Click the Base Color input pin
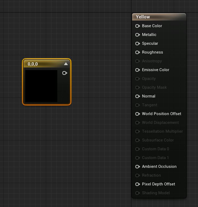The height and width of the screenshot is (207, 198). pos(138,26)
